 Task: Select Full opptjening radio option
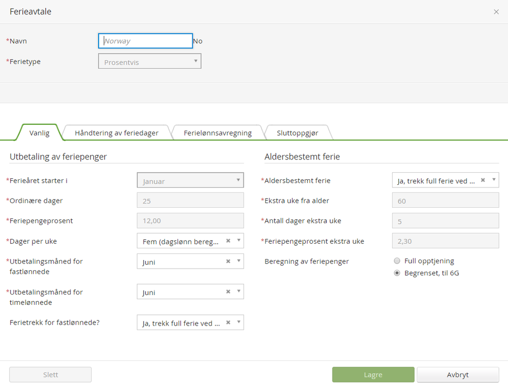[x=397, y=261]
